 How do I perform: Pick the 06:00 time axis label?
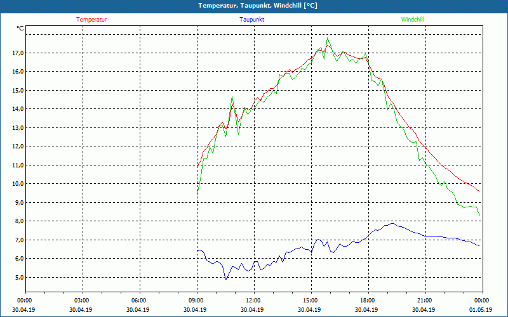pos(139,301)
